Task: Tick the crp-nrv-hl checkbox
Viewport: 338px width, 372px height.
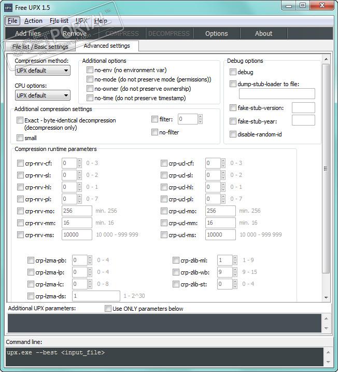Action: pos(20,187)
